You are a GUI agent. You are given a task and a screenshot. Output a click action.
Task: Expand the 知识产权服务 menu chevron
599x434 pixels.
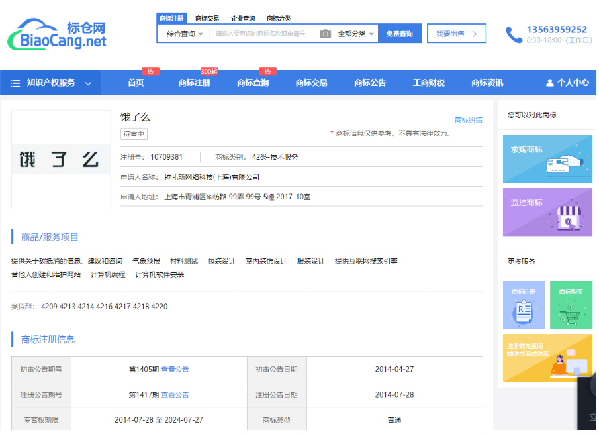[x=88, y=83]
